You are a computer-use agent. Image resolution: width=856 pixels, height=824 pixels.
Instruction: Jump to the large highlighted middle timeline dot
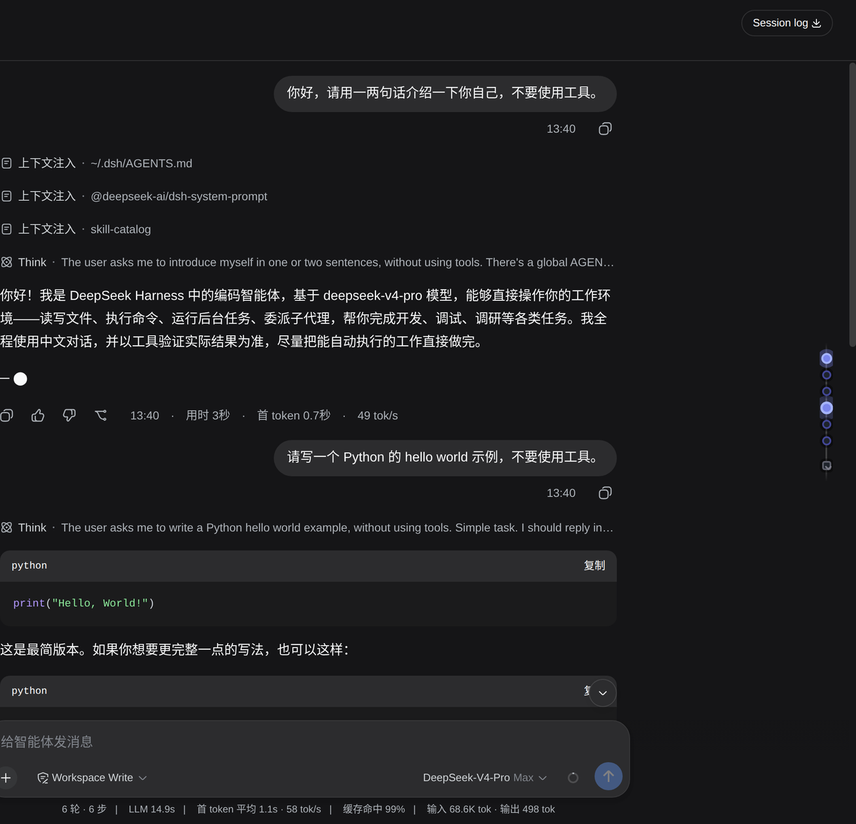826,408
